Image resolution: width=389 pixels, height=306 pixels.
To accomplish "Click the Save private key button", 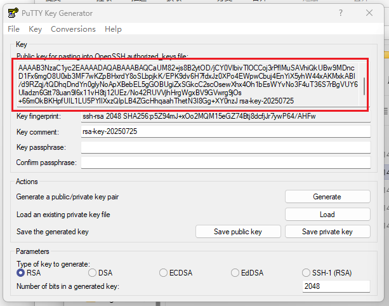I will [x=327, y=232].
